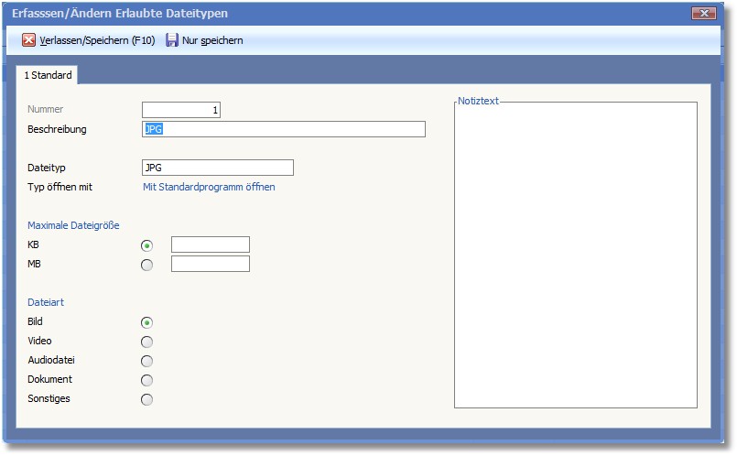Choose Video as the Dateiart
Viewport: 737px width, 456px height.
(x=146, y=342)
